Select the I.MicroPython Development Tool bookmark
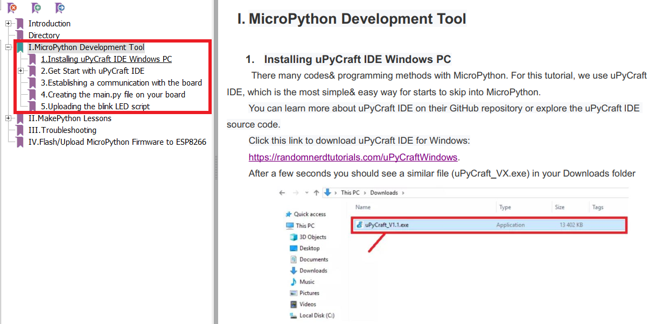The height and width of the screenshot is (324, 656). pos(86,47)
